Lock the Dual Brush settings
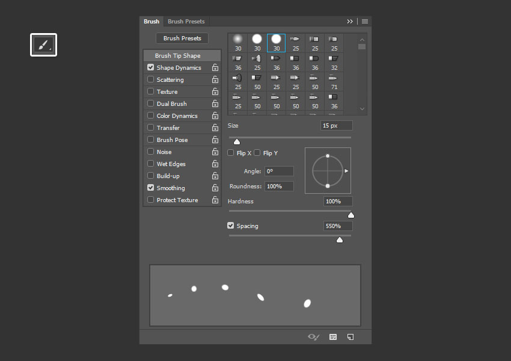 click(x=215, y=103)
